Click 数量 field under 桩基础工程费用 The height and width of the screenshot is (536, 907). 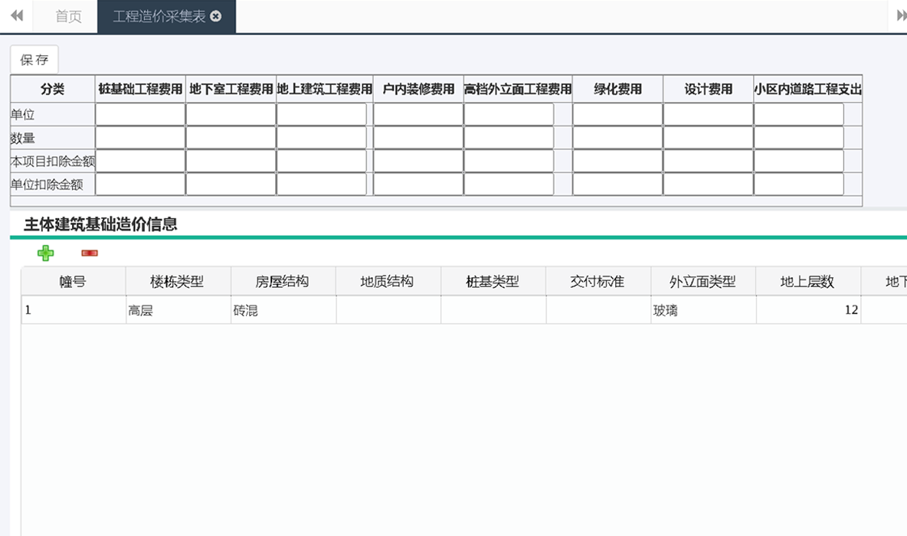tap(140, 138)
